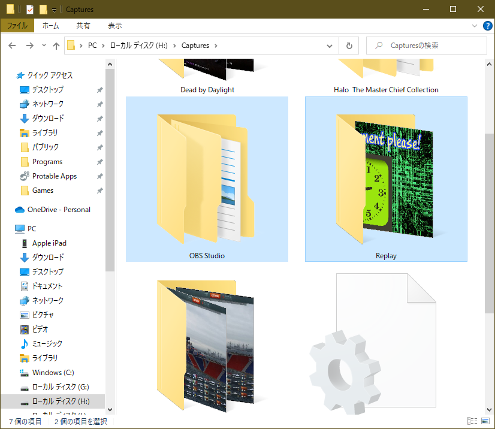Click the pin icon beside Games
The width and height of the screenshot is (495, 429).
click(x=99, y=191)
